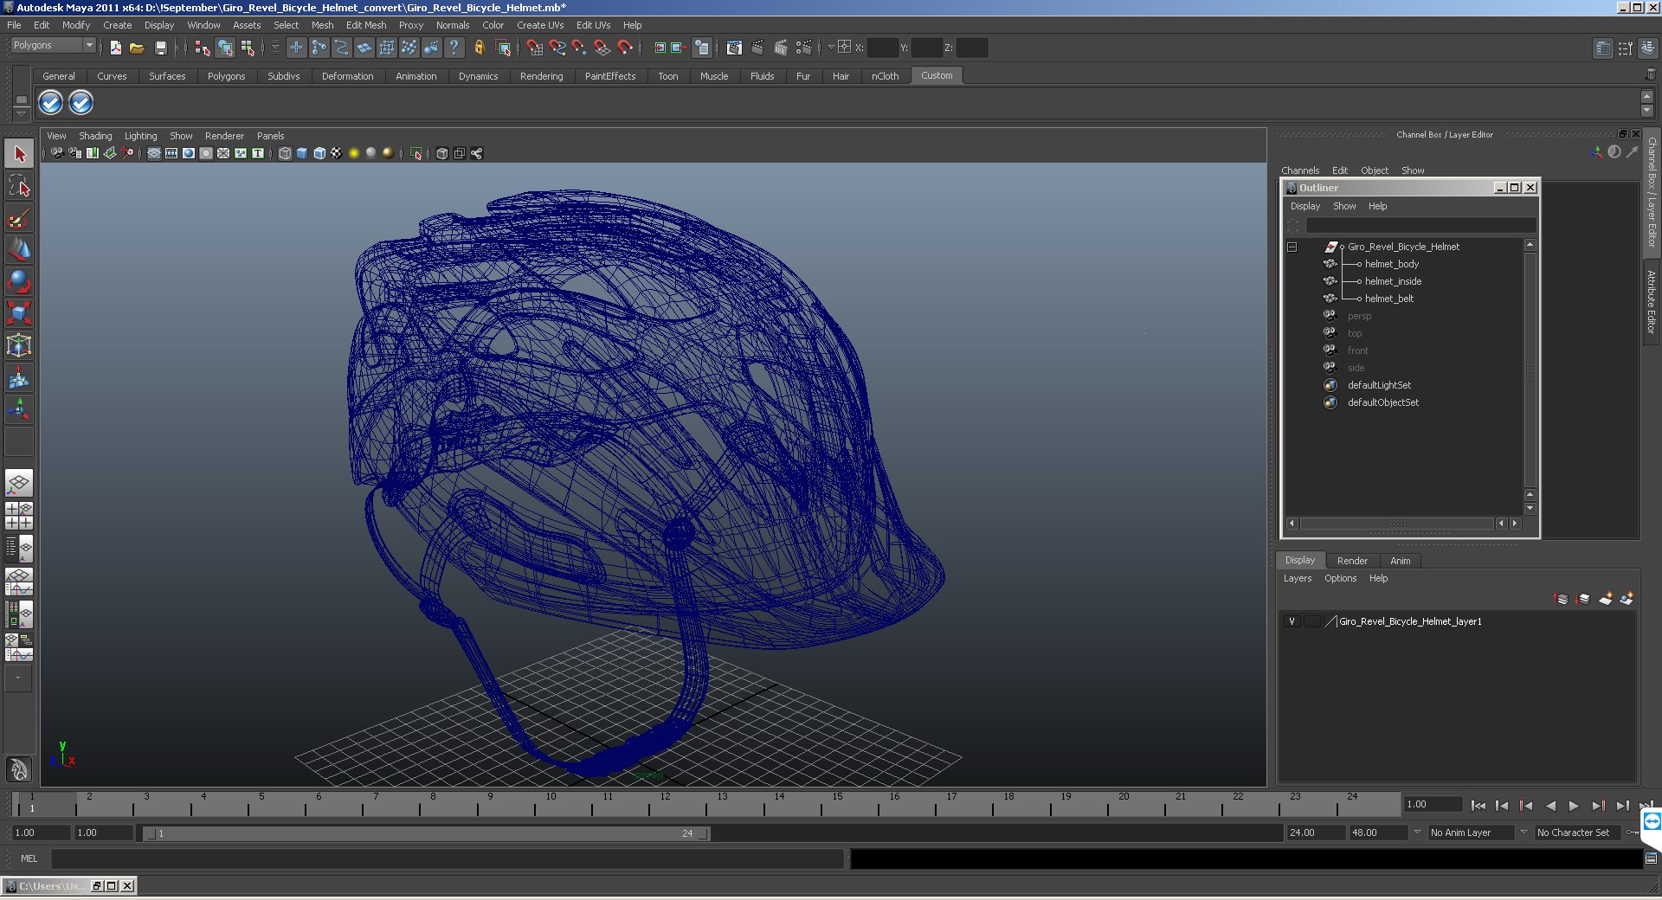Click the Outliner horizontal scrollbar
Screen dimensions: 1662x900
point(1396,524)
